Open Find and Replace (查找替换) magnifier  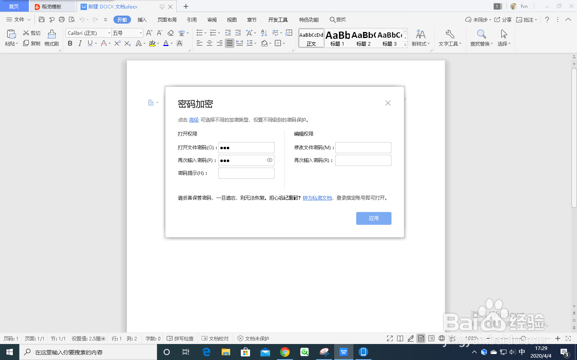point(482,38)
